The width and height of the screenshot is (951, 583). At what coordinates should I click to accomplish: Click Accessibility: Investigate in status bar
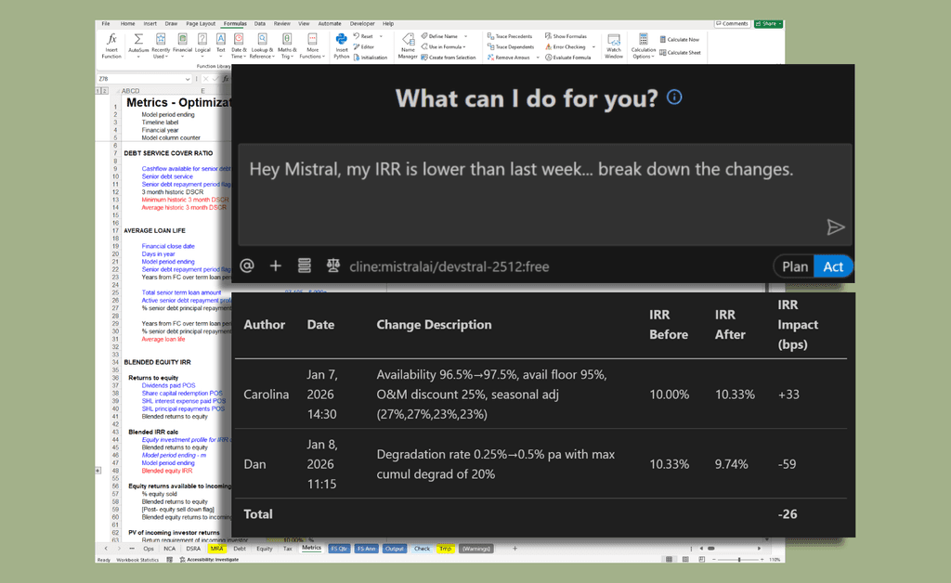(209, 560)
